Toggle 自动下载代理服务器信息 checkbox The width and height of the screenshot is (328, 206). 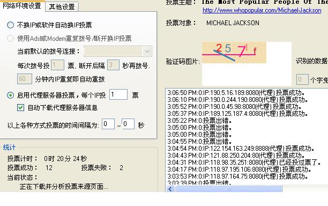point(20,108)
